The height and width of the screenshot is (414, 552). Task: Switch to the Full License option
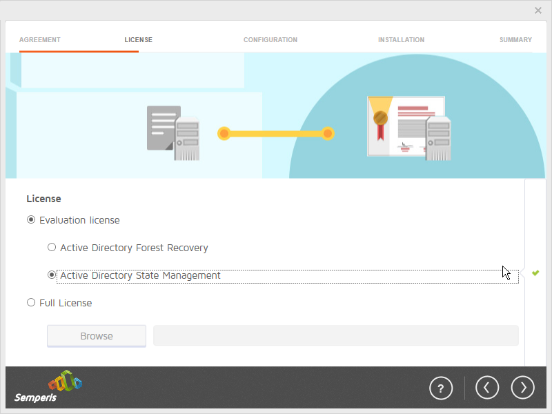pyautogui.click(x=31, y=303)
